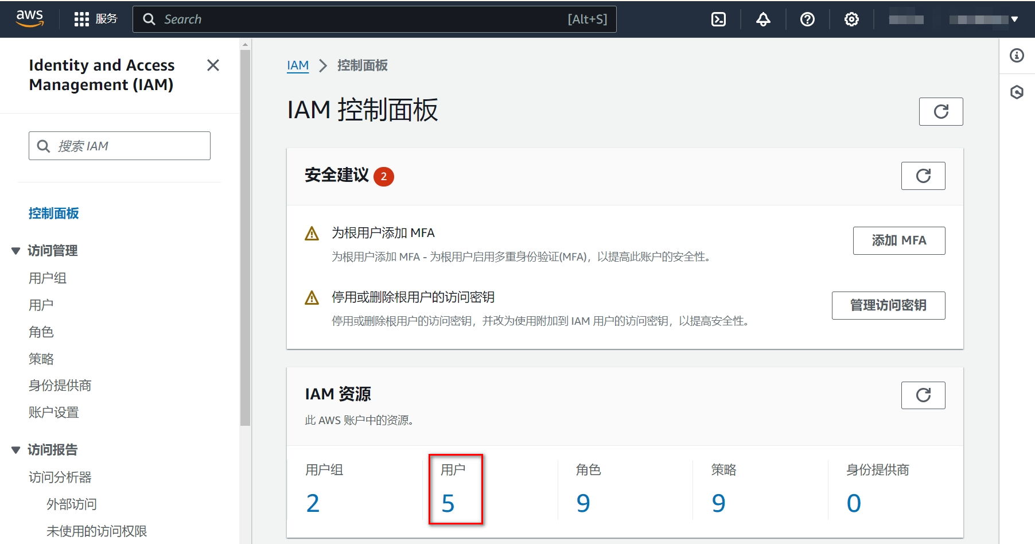Click the search magnifier icon in top bar
Viewport: 1035px width, 544px height.
coord(149,20)
